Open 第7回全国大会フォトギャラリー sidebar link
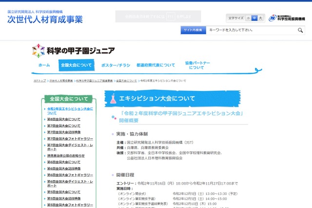312x208 pixels. tap(70, 139)
